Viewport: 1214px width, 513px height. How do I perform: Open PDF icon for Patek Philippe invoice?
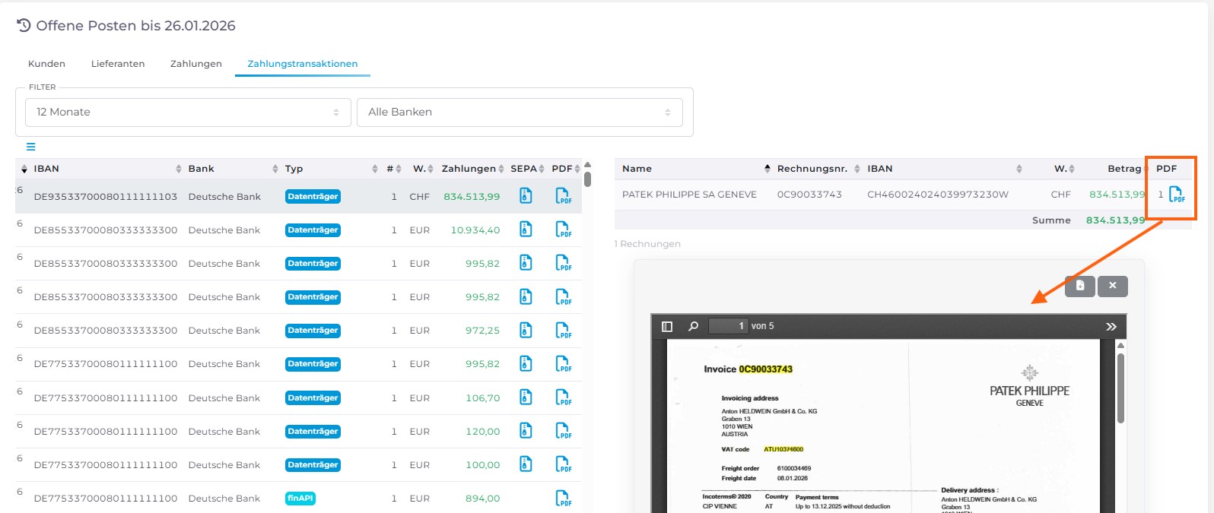(x=1176, y=195)
